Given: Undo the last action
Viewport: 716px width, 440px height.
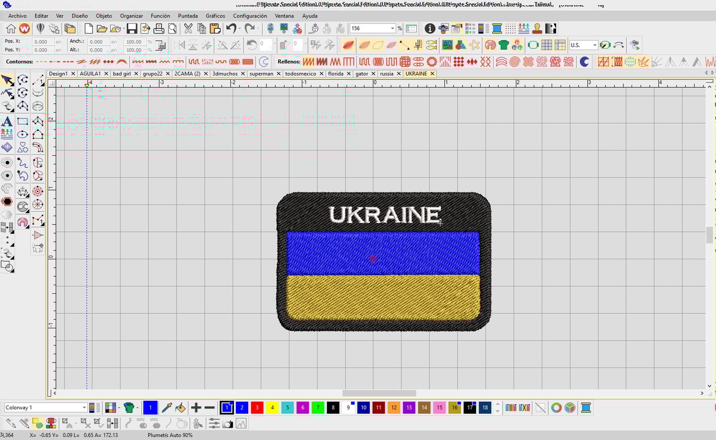Looking at the screenshot, I should click(232, 29).
